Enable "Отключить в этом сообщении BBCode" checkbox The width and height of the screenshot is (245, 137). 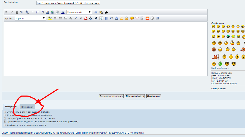[x=5, y=112]
